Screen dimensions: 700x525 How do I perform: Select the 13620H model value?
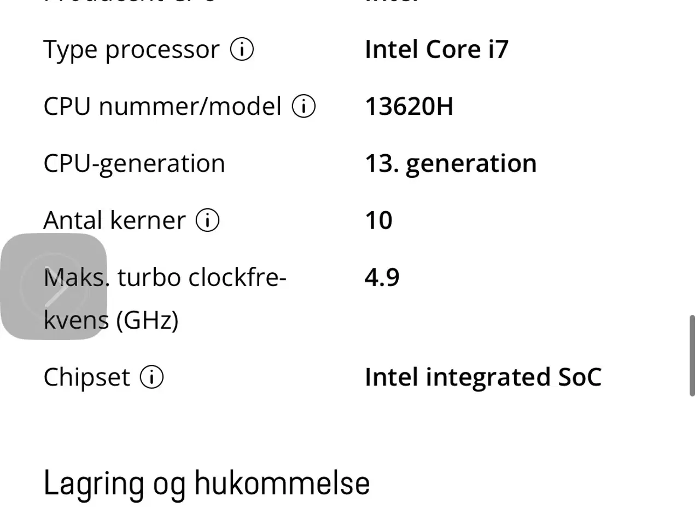click(409, 106)
